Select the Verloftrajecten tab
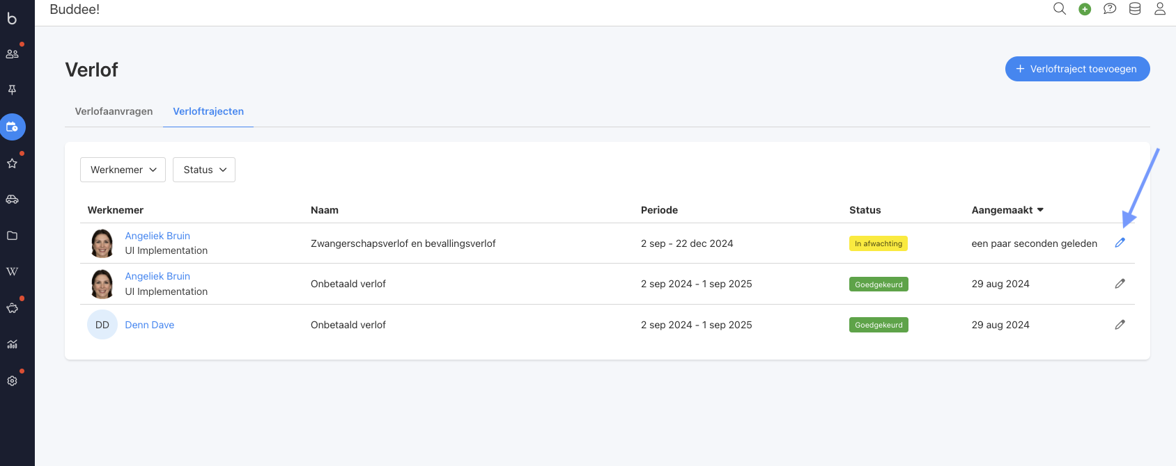Image resolution: width=1176 pixels, height=466 pixels. point(208,111)
